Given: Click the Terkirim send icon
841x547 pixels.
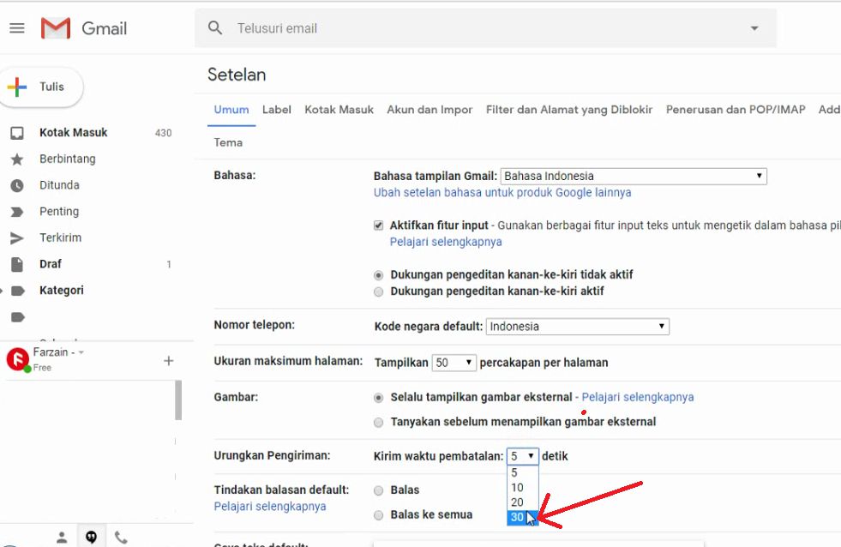Looking at the screenshot, I should coord(17,238).
